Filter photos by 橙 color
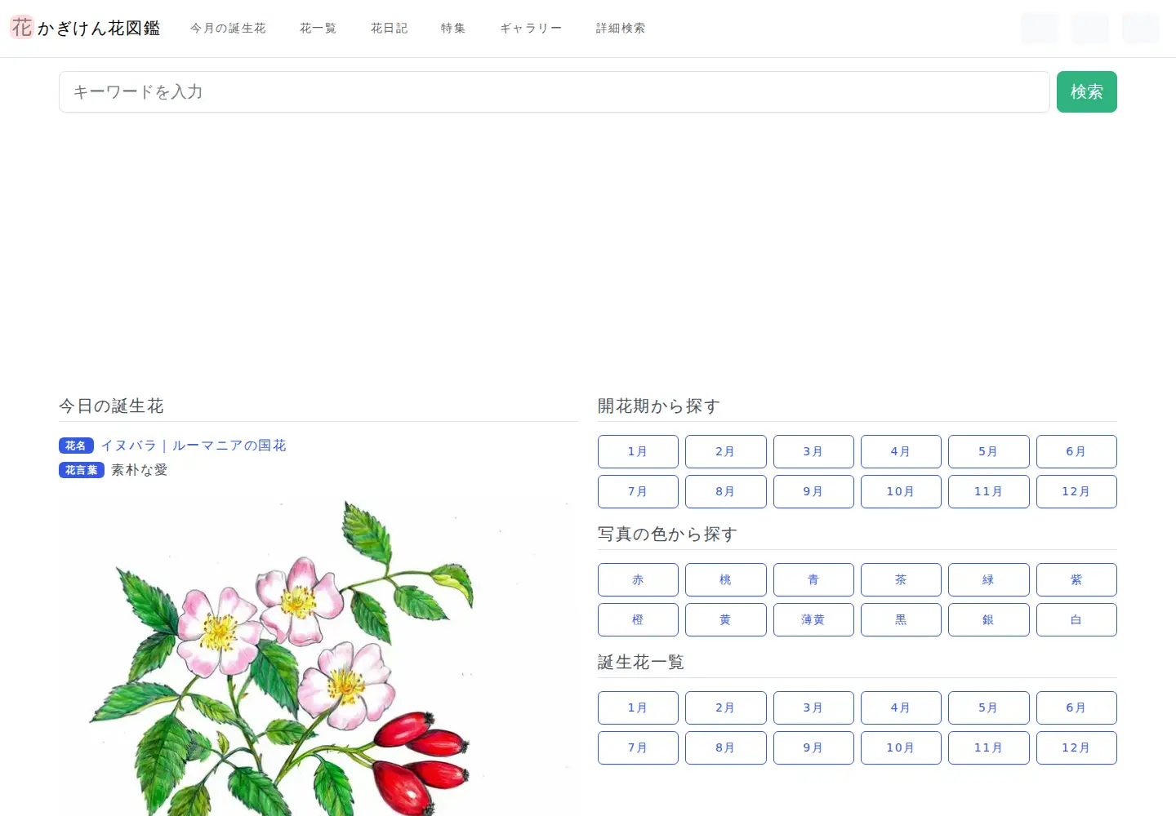The image size is (1176, 816). [x=638, y=619]
